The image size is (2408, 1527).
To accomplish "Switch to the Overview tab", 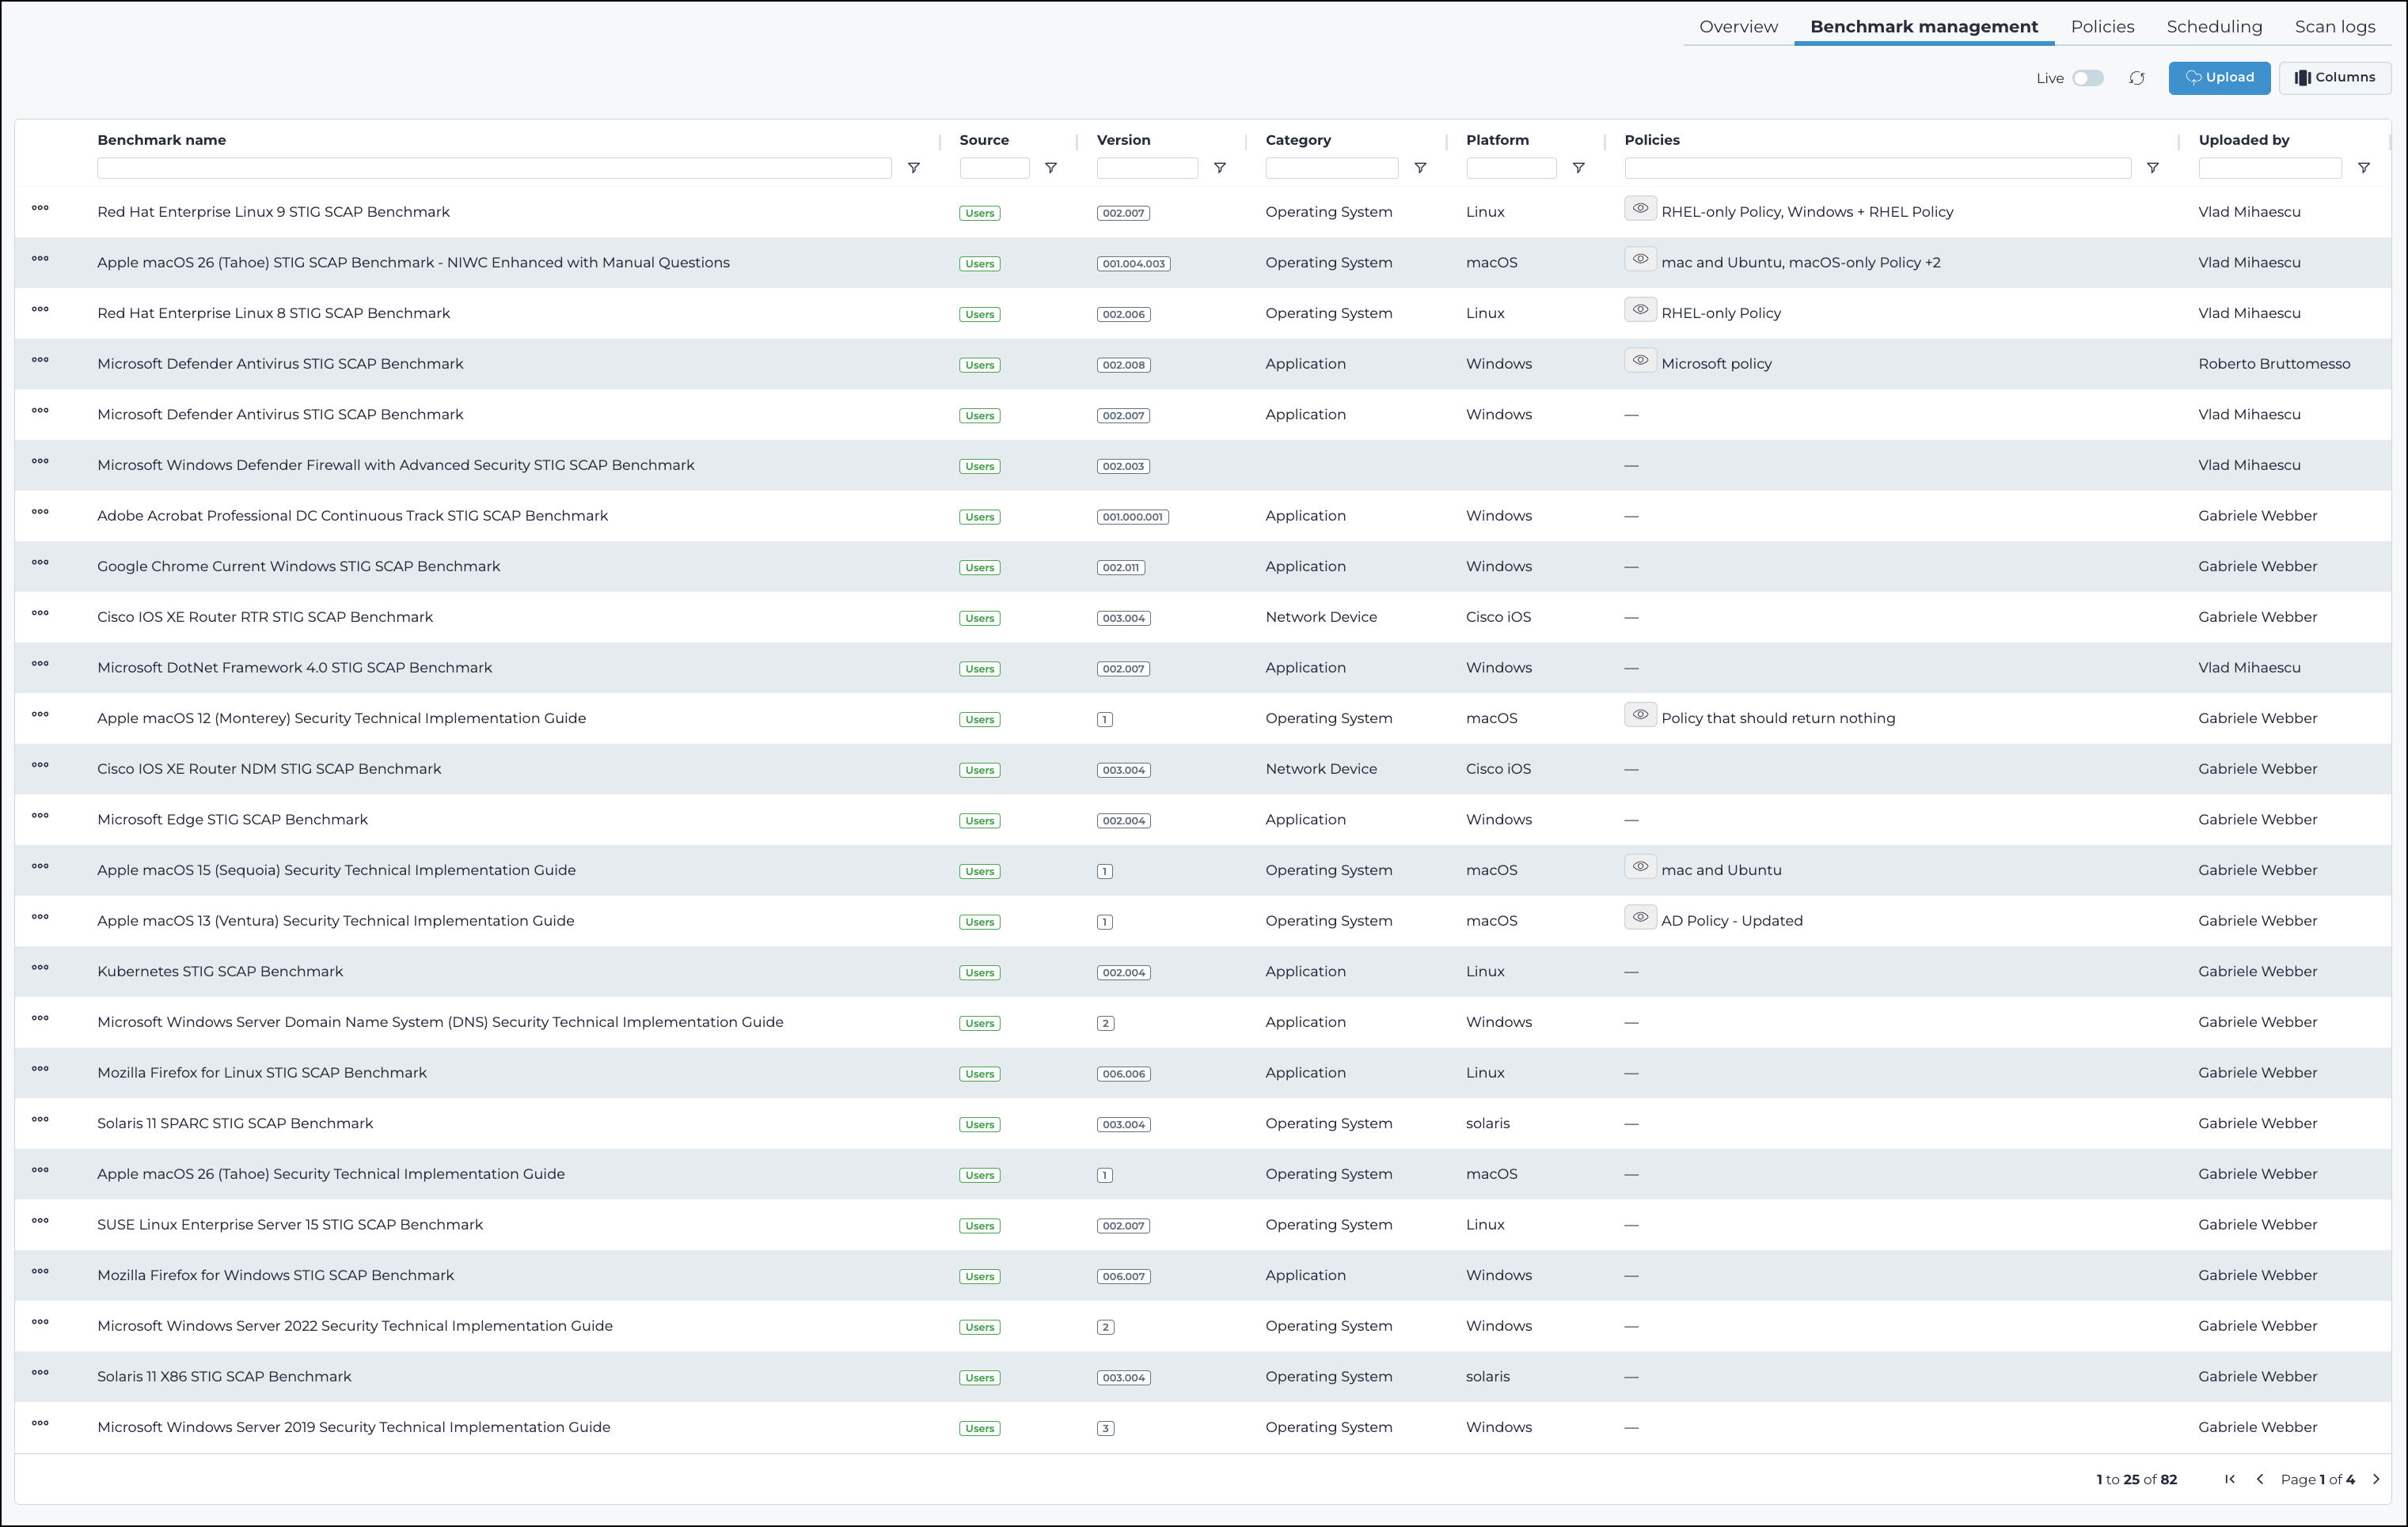I will coord(1738,27).
